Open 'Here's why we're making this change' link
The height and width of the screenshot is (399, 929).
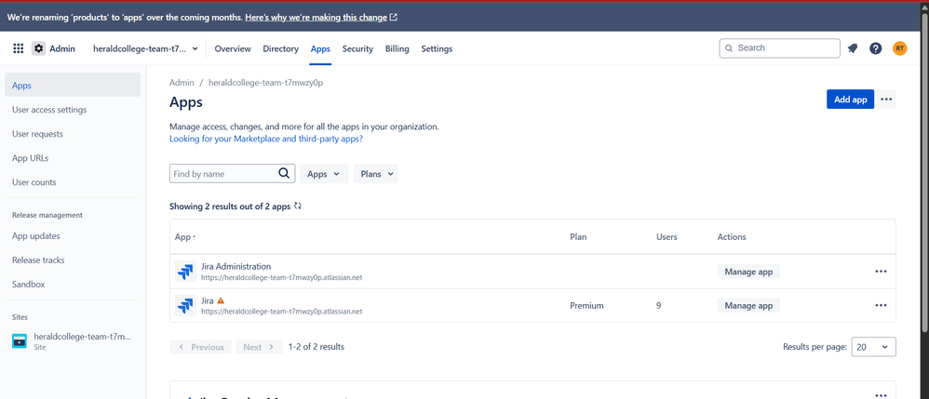coord(316,18)
